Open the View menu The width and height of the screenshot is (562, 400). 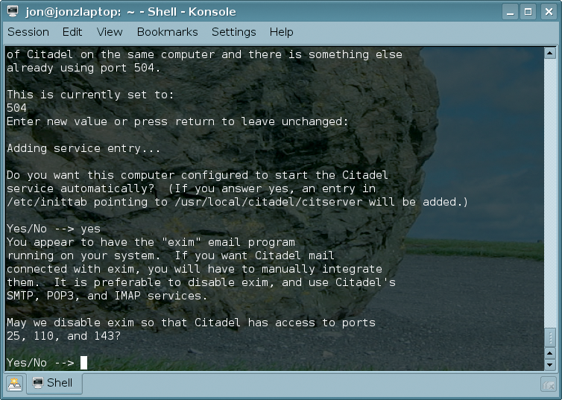tap(110, 32)
